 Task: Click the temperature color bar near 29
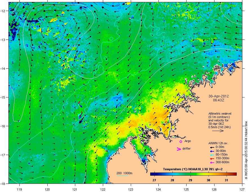tap(191, 174)
